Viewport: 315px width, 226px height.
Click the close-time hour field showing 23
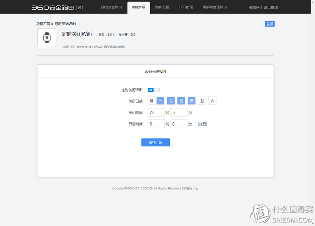(155, 112)
